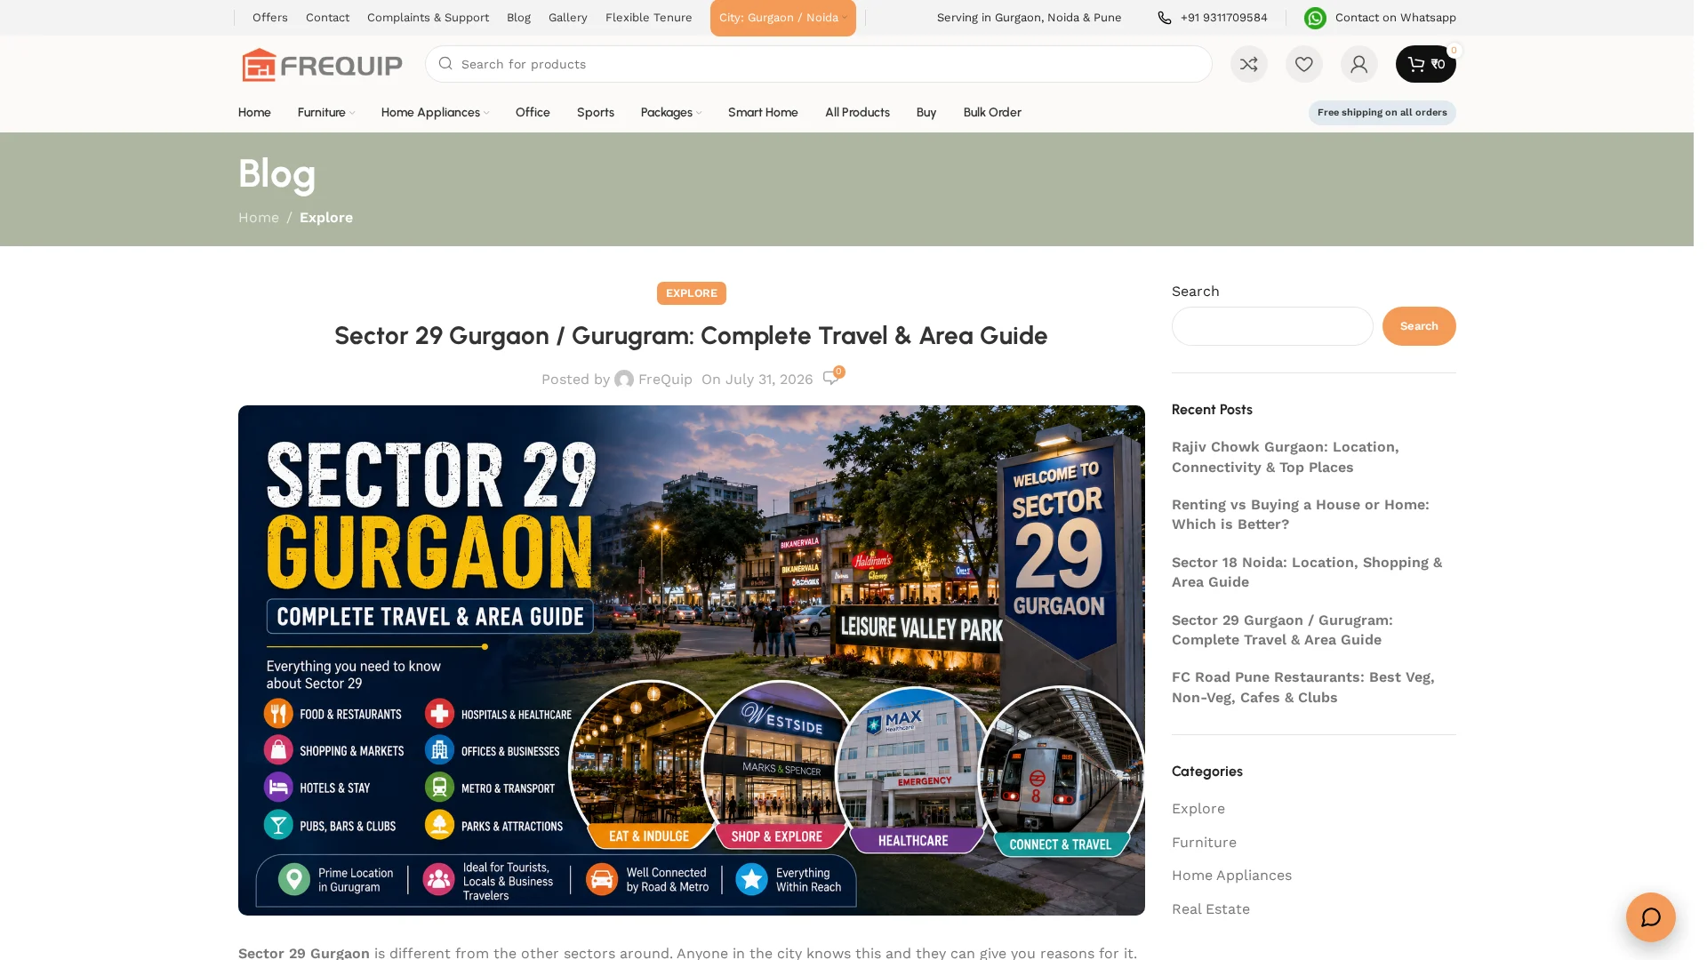Open All Products page

click(x=857, y=112)
